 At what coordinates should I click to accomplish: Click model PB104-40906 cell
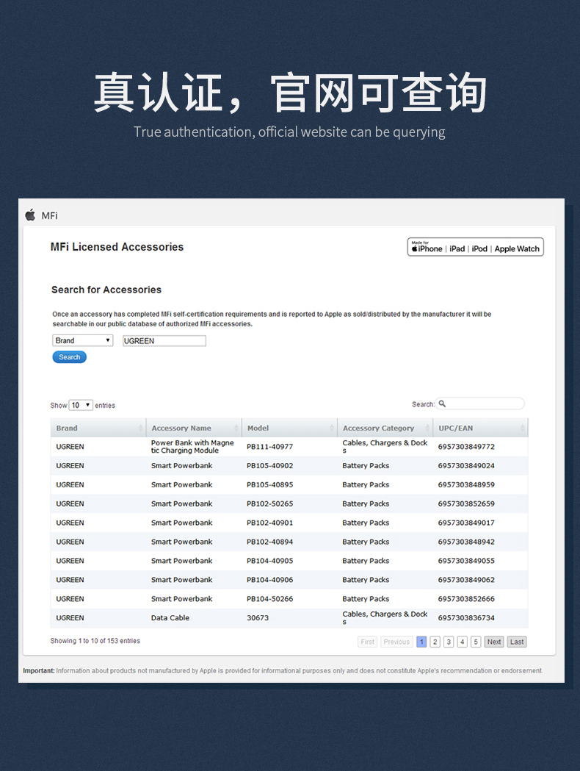(x=269, y=580)
